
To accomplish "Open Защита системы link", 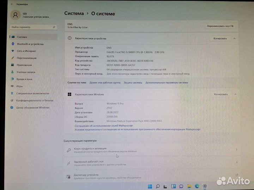I will (x=133, y=83).
